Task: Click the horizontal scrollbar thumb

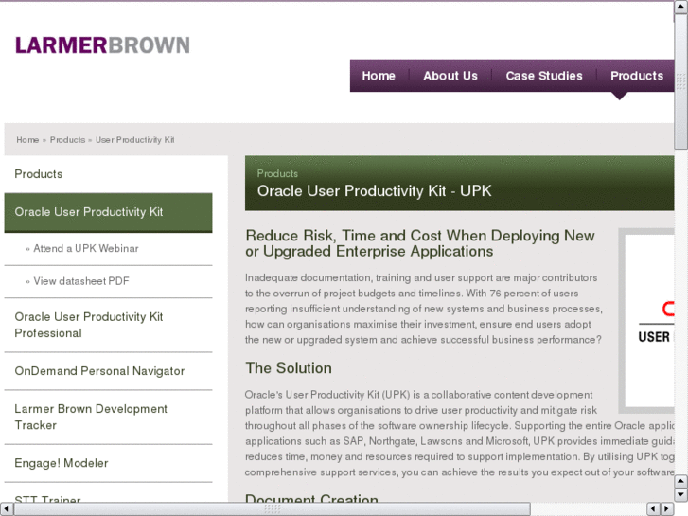Action: (x=272, y=509)
